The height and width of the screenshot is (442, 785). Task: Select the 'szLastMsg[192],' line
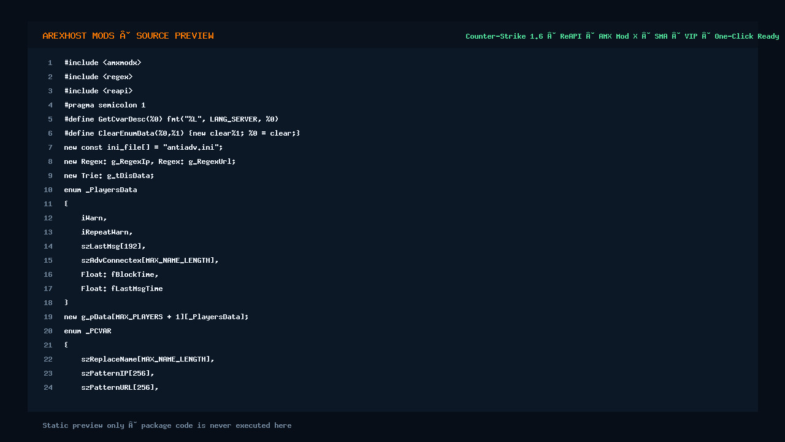(x=113, y=246)
